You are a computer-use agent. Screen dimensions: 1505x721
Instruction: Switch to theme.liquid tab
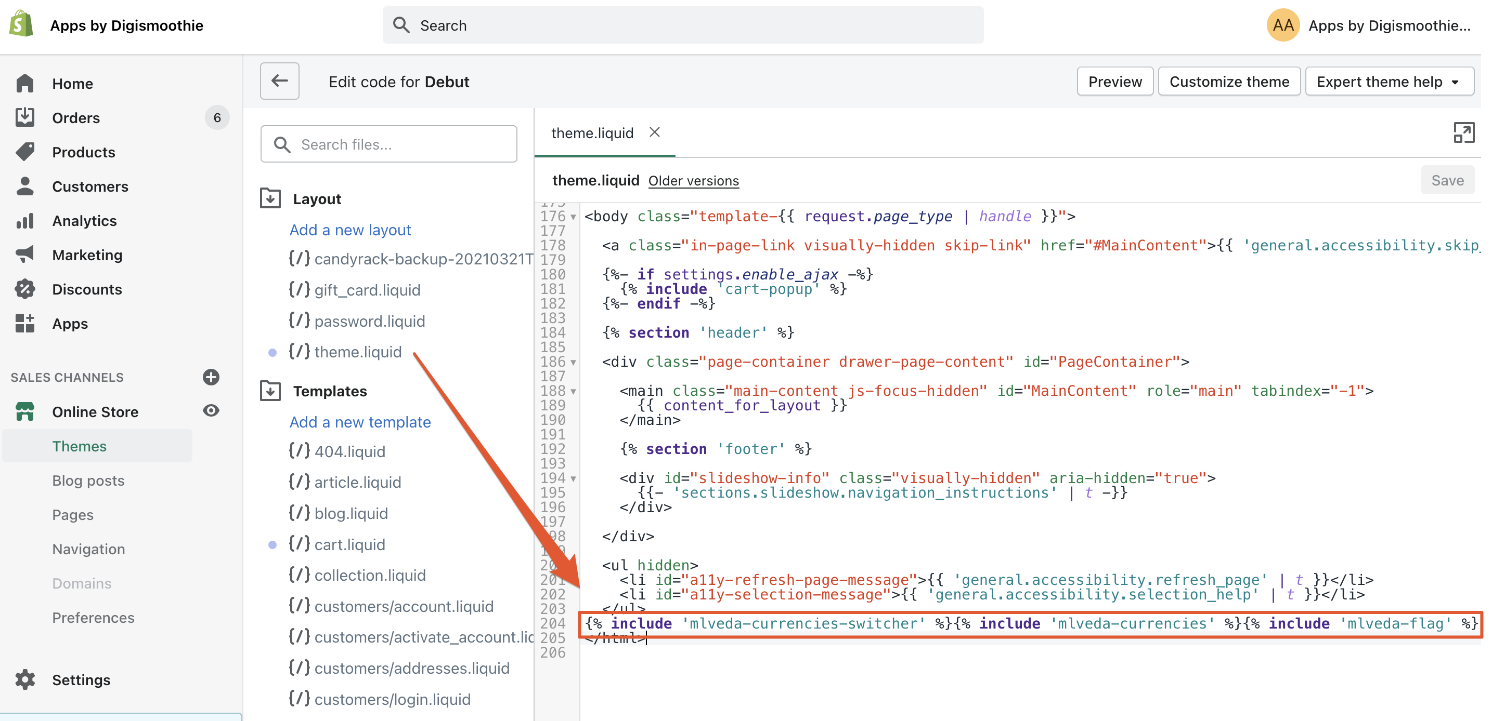(x=592, y=133)
